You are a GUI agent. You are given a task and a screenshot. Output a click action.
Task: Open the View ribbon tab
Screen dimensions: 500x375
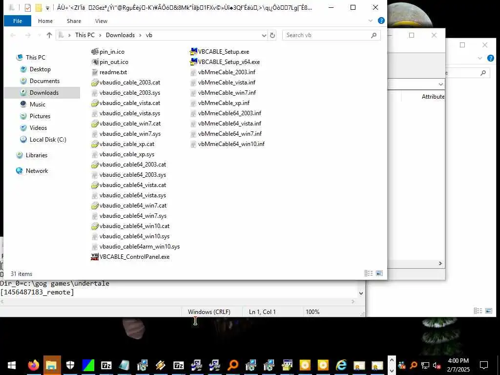[x=101, y=21]
